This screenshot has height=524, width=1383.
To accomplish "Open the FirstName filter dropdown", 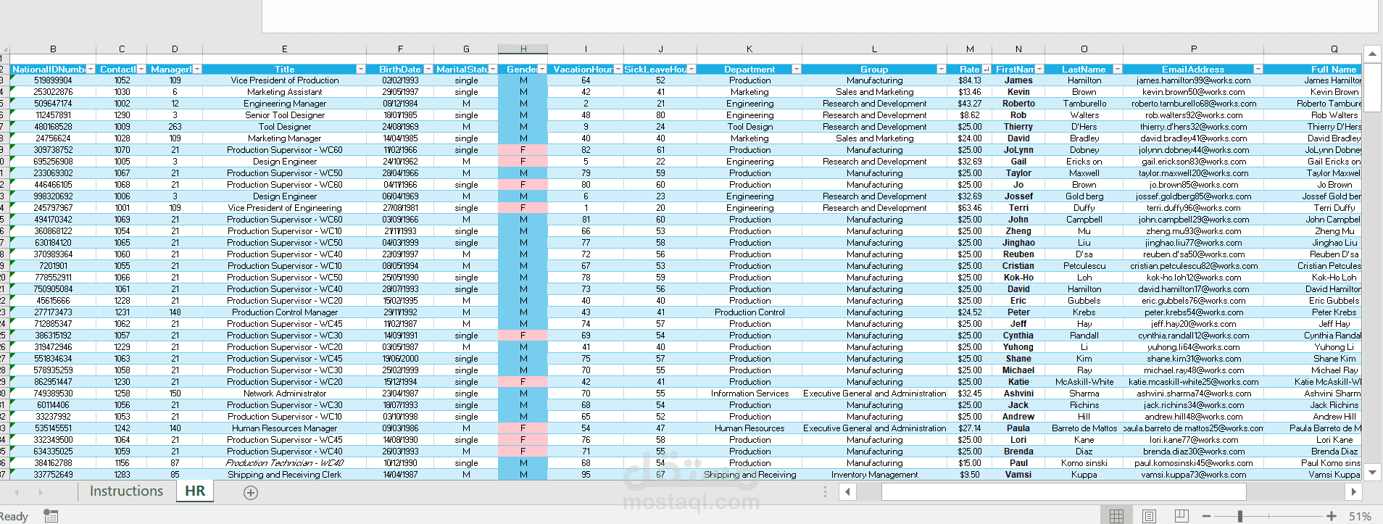I will [x=1039, y=69].
